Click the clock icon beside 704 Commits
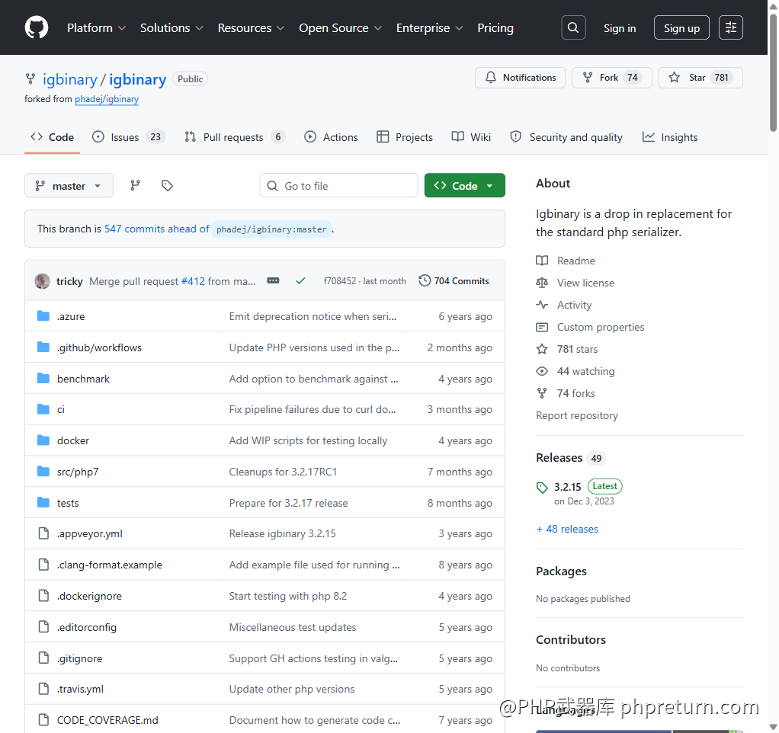This screenshot has height=733, width=779. pos(425,280)
